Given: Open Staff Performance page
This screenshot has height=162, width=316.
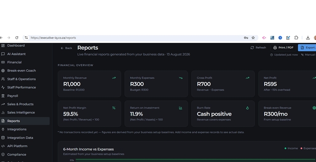Looking at the screenshot, I should tap(21, 87).
